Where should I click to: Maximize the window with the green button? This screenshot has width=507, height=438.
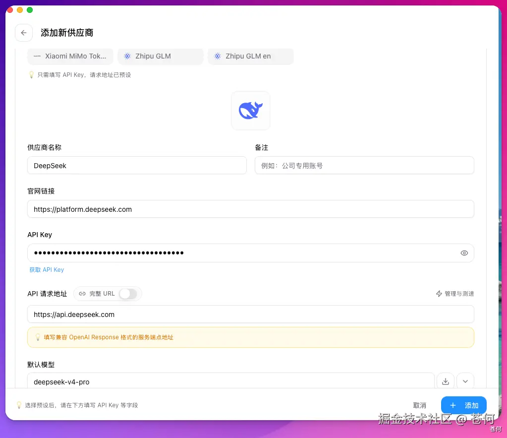pyautogui.click(x=30, y=10)
